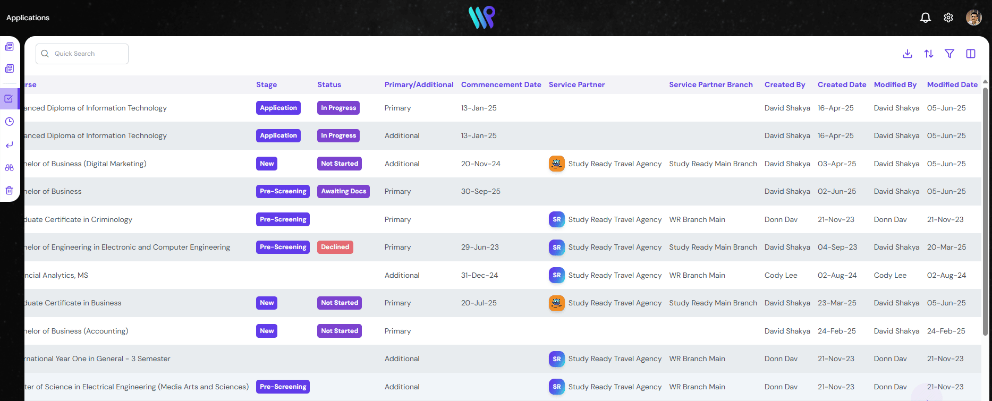The width and height of the screenshot is (992, 401).
Task: Open the clock icon in sidebar
Action: tap(9, 122)
